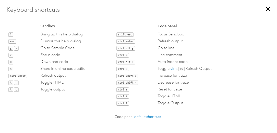
Task: Click the Download code description
Action: [x=54, y=62]
